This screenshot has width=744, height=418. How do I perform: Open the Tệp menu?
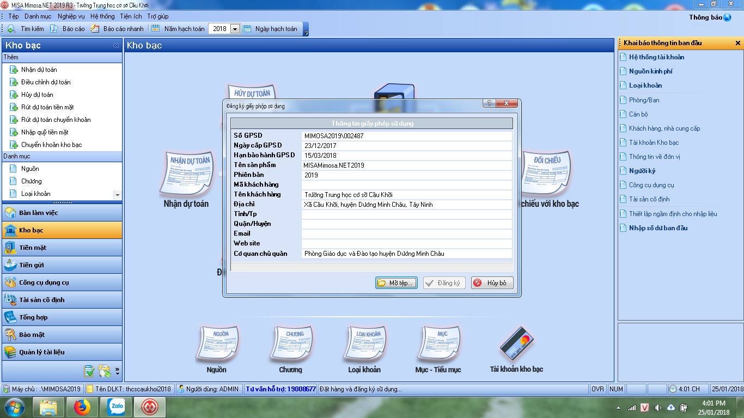click(14, 16)
